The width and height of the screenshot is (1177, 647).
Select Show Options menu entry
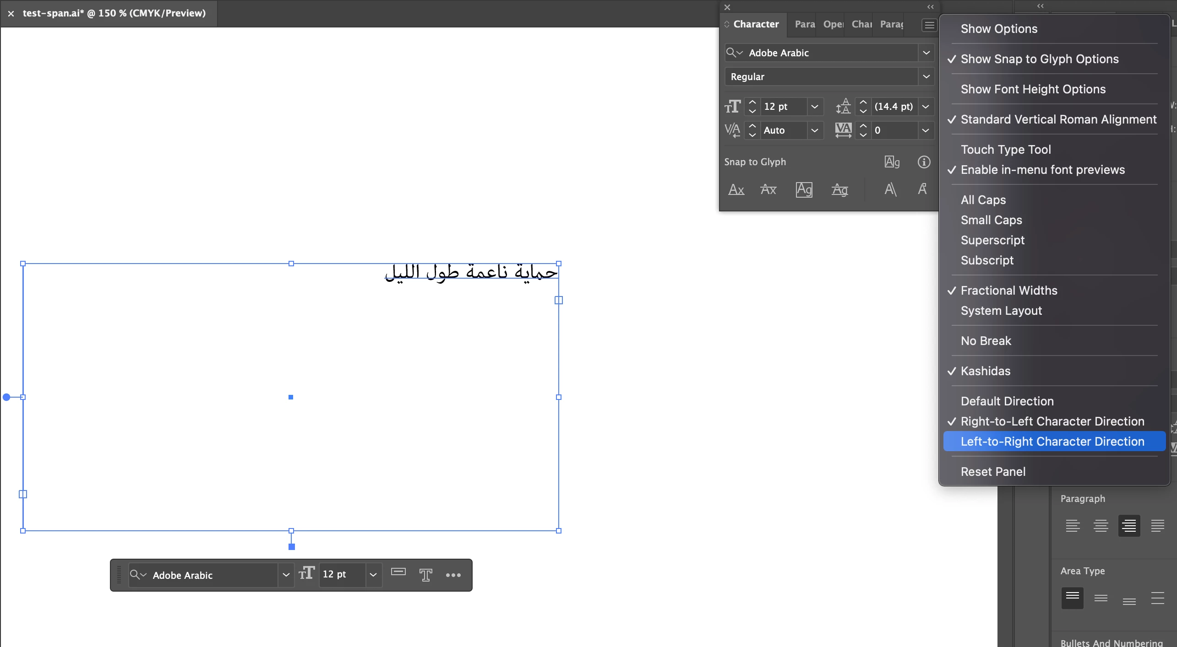[x=998, y=29]
